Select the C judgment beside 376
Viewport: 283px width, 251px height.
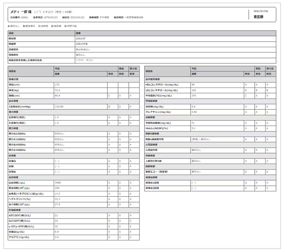click(246, 96)
